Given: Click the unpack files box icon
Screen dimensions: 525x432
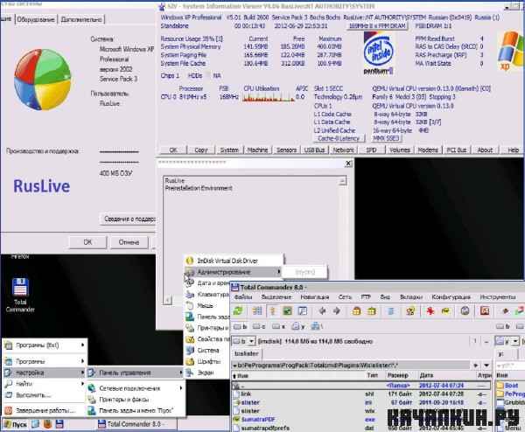Looking at the screenshot, I should pyautogui.click(x=372, y=310).
